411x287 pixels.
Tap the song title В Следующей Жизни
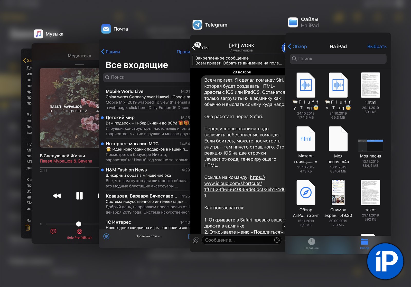[62, 156]
